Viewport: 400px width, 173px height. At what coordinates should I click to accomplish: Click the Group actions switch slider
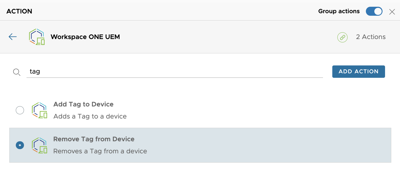click(x=374, y=11)
